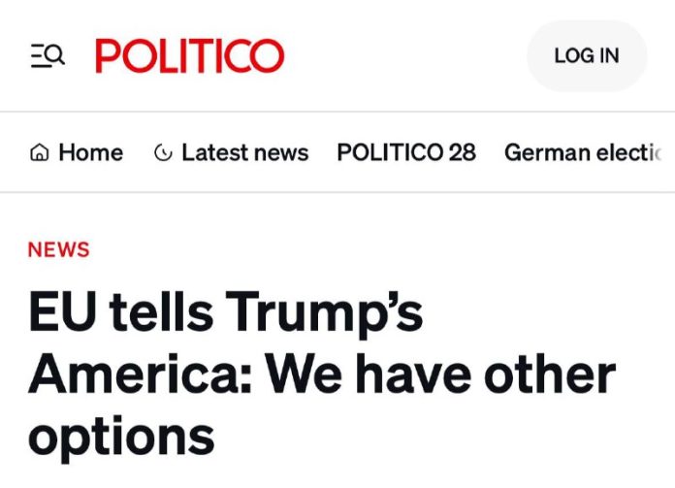This screenshot has width=675, height=488.
Task: Click the hamburger lines in the header icon
Action: pos(38,57)
